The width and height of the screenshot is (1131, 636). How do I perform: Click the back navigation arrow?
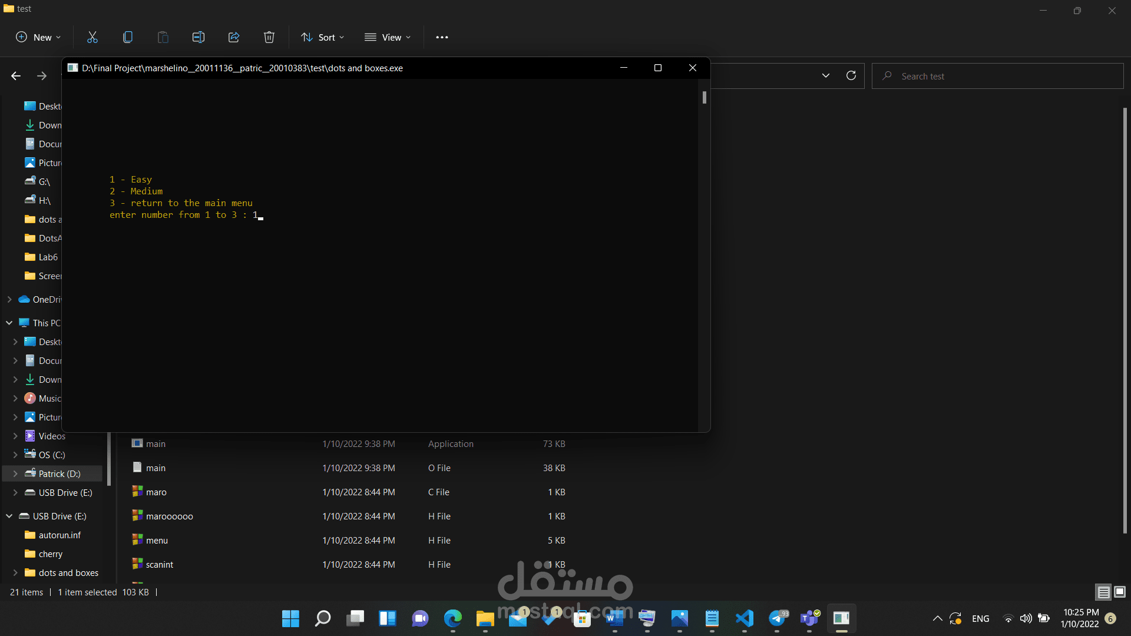[16, 76]
